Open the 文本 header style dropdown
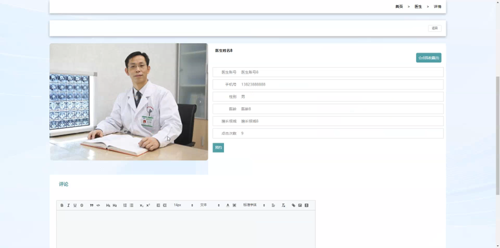This screenshot has width=500, height=248. click(210, 205)
